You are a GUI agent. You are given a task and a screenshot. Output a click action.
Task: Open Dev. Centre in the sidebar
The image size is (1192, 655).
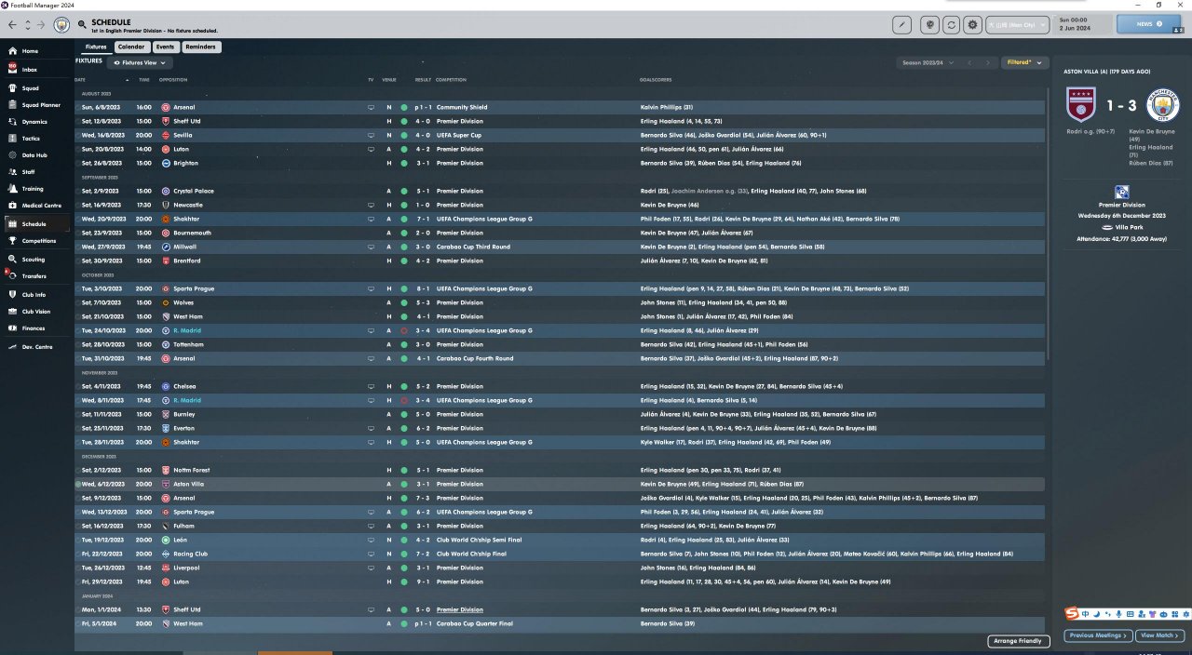35,347
